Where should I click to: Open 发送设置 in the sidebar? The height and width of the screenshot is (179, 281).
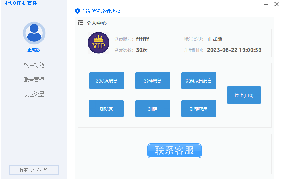(34, 94)
